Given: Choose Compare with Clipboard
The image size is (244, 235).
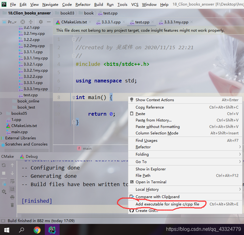Looking at the screenshot, I should click(185, 197).
